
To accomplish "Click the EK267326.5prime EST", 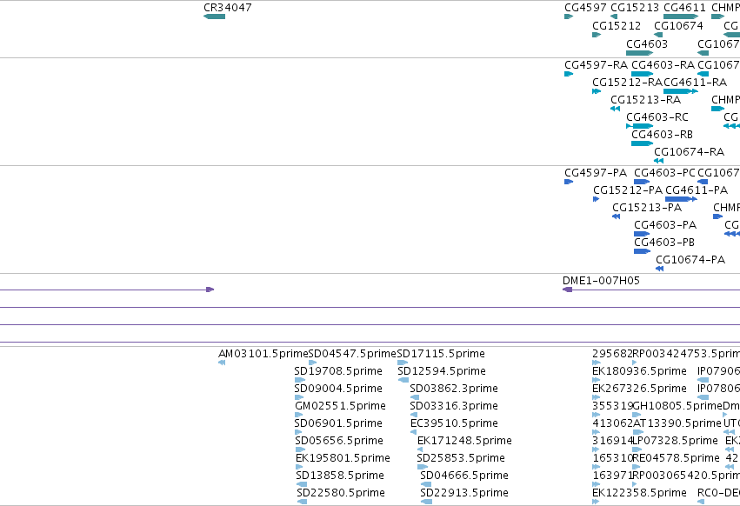I will 596,397.
